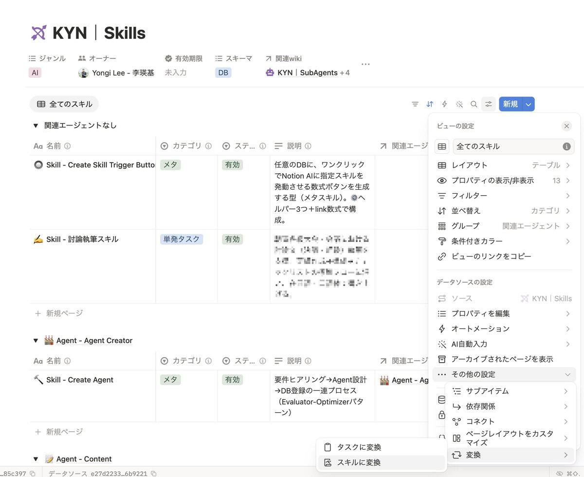Close the ビューの設定 panel

click(x=566, y=126)
